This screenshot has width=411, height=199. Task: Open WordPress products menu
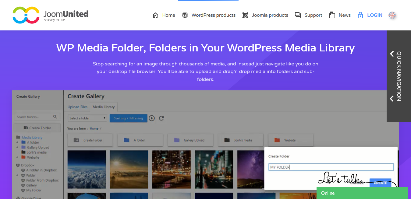point(214,15)
